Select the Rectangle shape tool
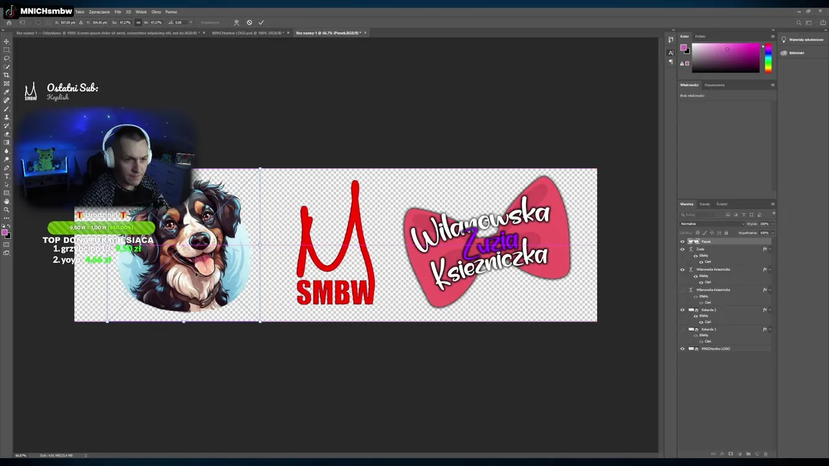Screen dimensions: 829x466 [6, 193]
